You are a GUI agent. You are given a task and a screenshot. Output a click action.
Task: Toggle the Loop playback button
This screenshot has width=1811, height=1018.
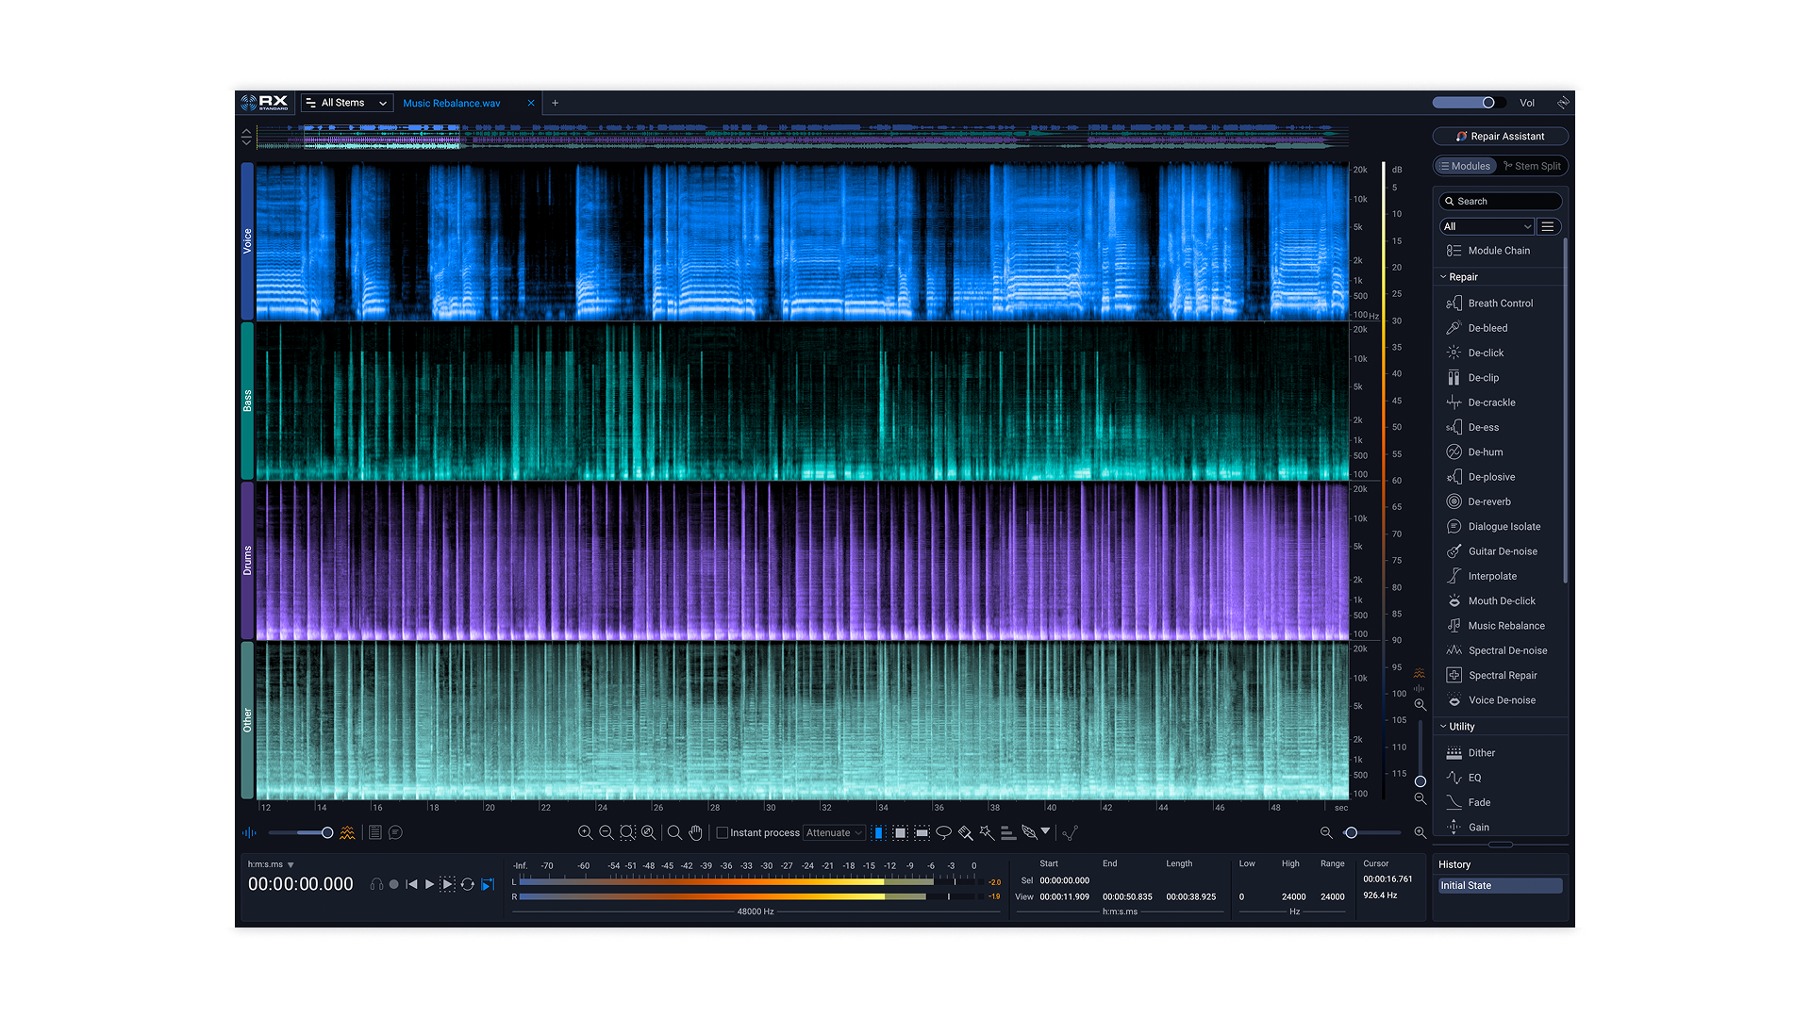pos(468,885)
